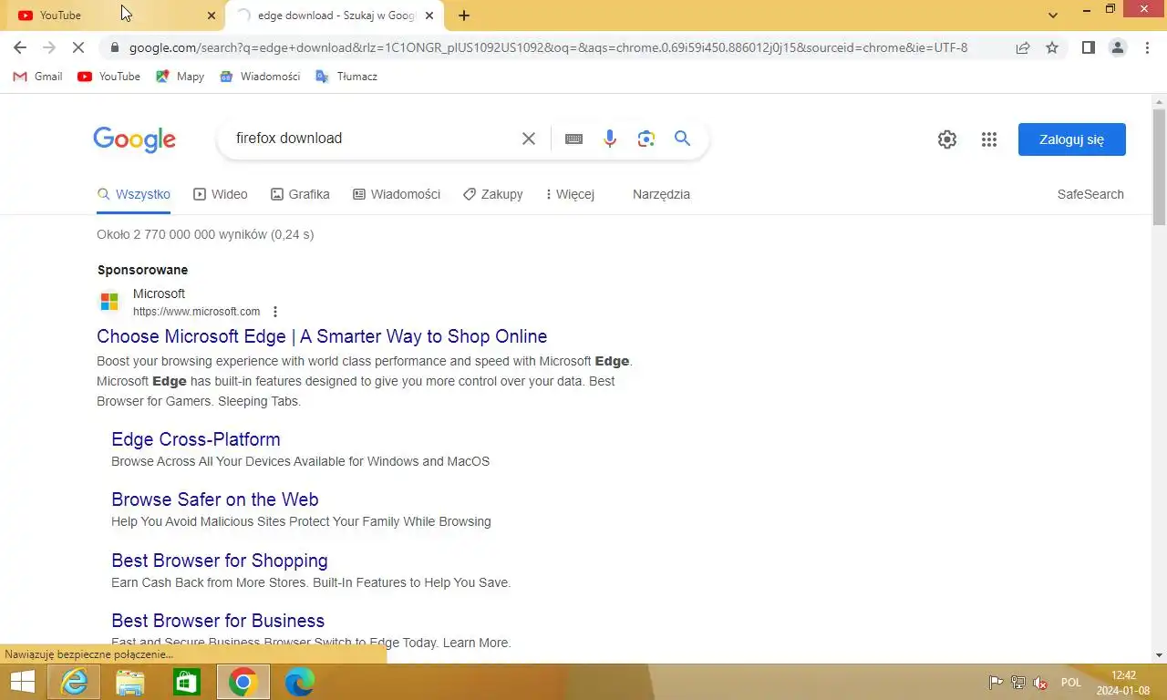This screenshot has width=1167, height=700.
Task: Open the Chrome profile icon
Action: click(x=1118, y=47)
